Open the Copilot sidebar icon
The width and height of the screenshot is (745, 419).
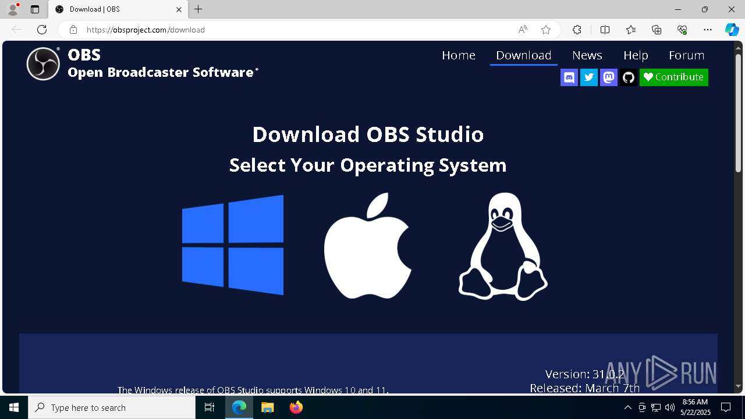point(732,30)
